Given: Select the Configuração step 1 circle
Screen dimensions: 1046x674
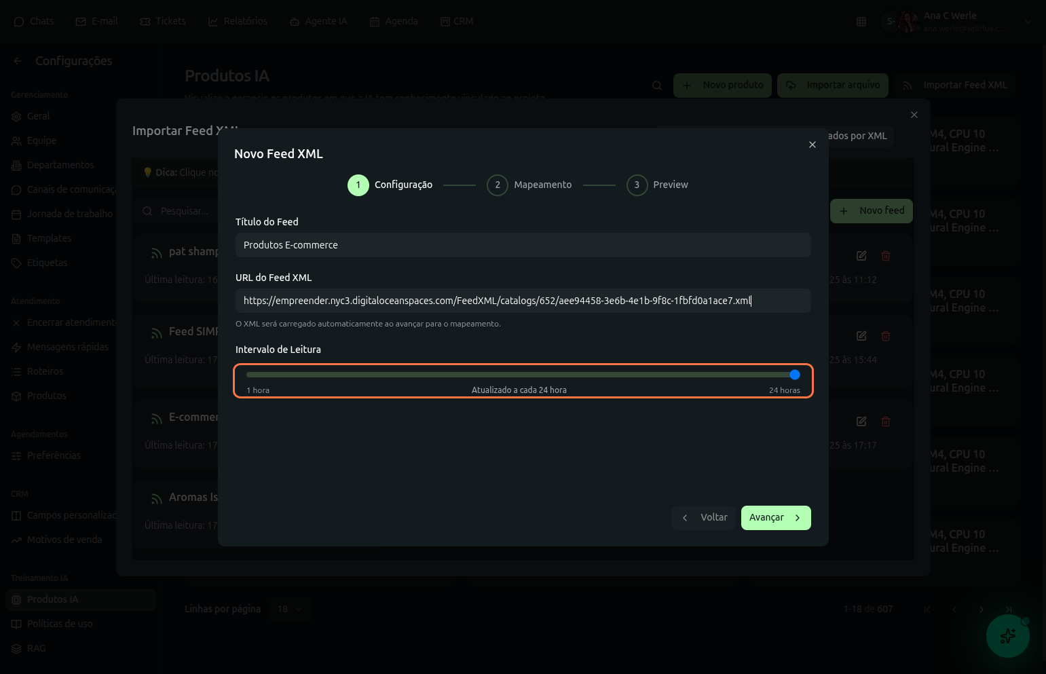Looking at the screenshot, I should 358,185.
